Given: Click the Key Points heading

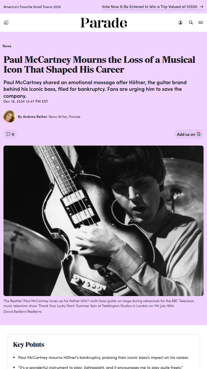Looking at the screenshot, I should [x=29, y=344].
